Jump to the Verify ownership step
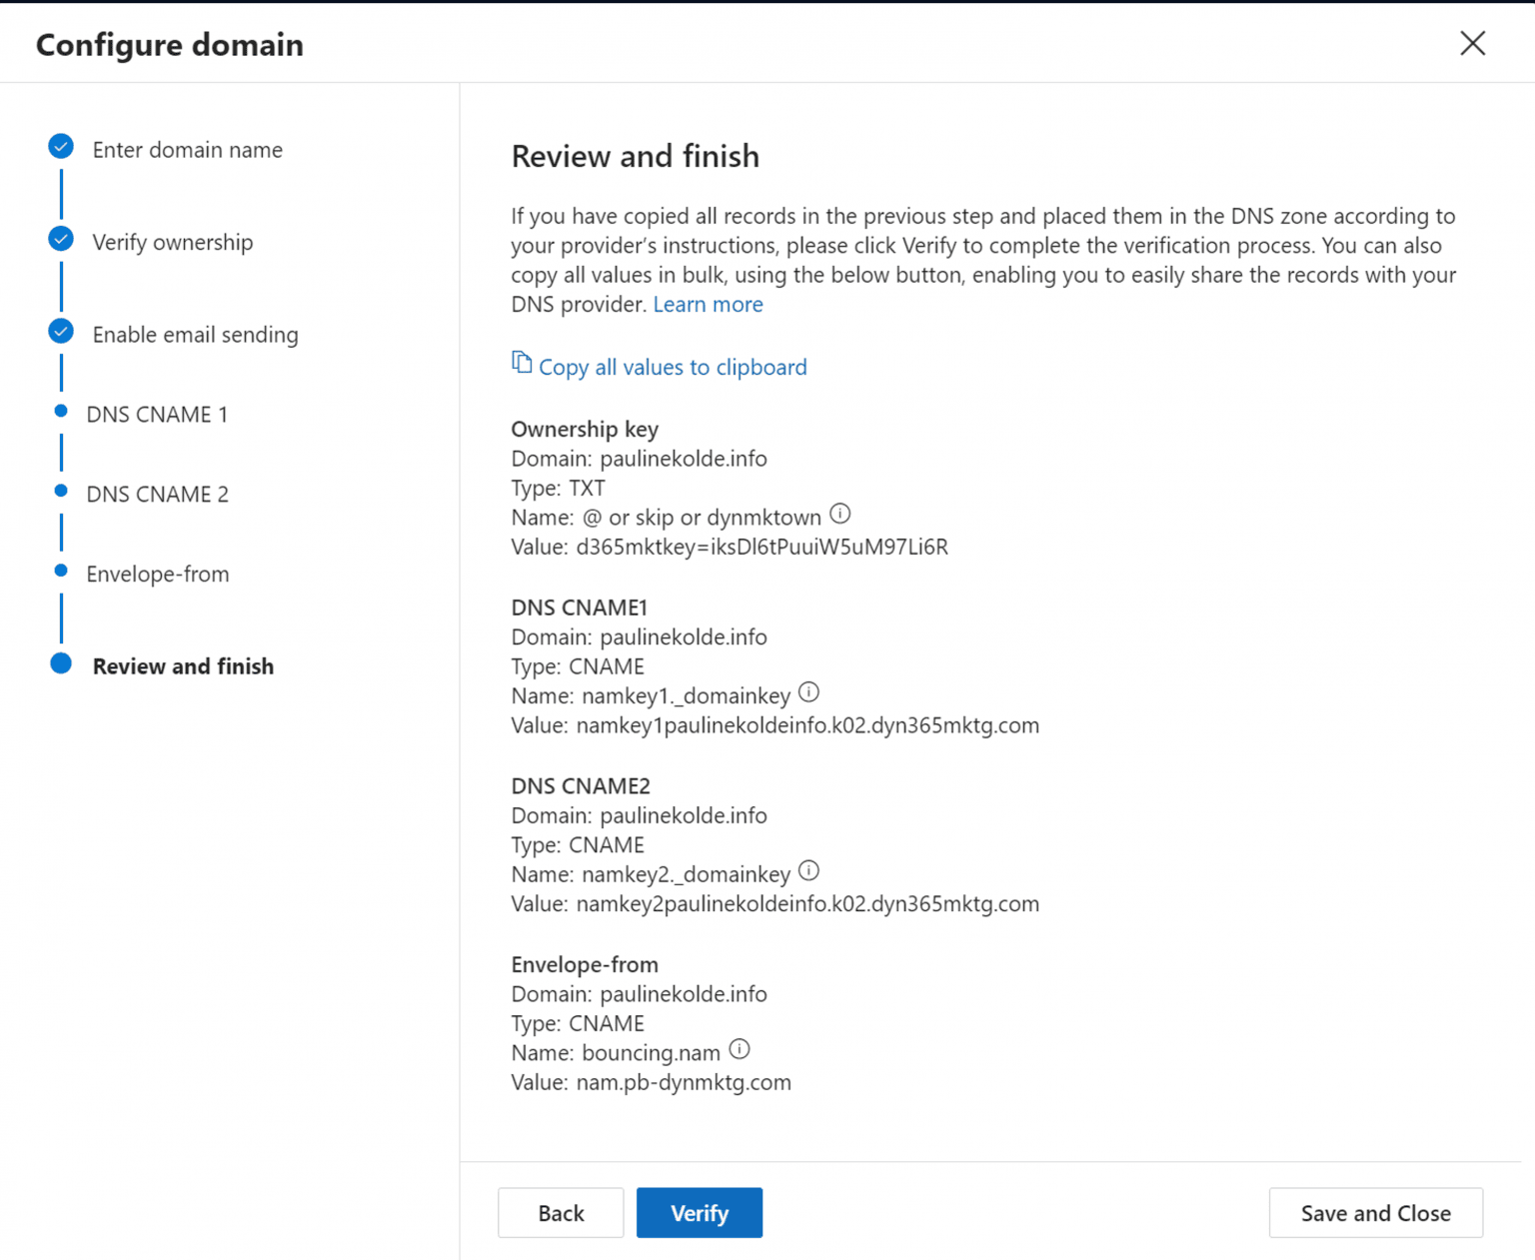This screenshot has height=1260, width=1535. [x=172, y=242]
